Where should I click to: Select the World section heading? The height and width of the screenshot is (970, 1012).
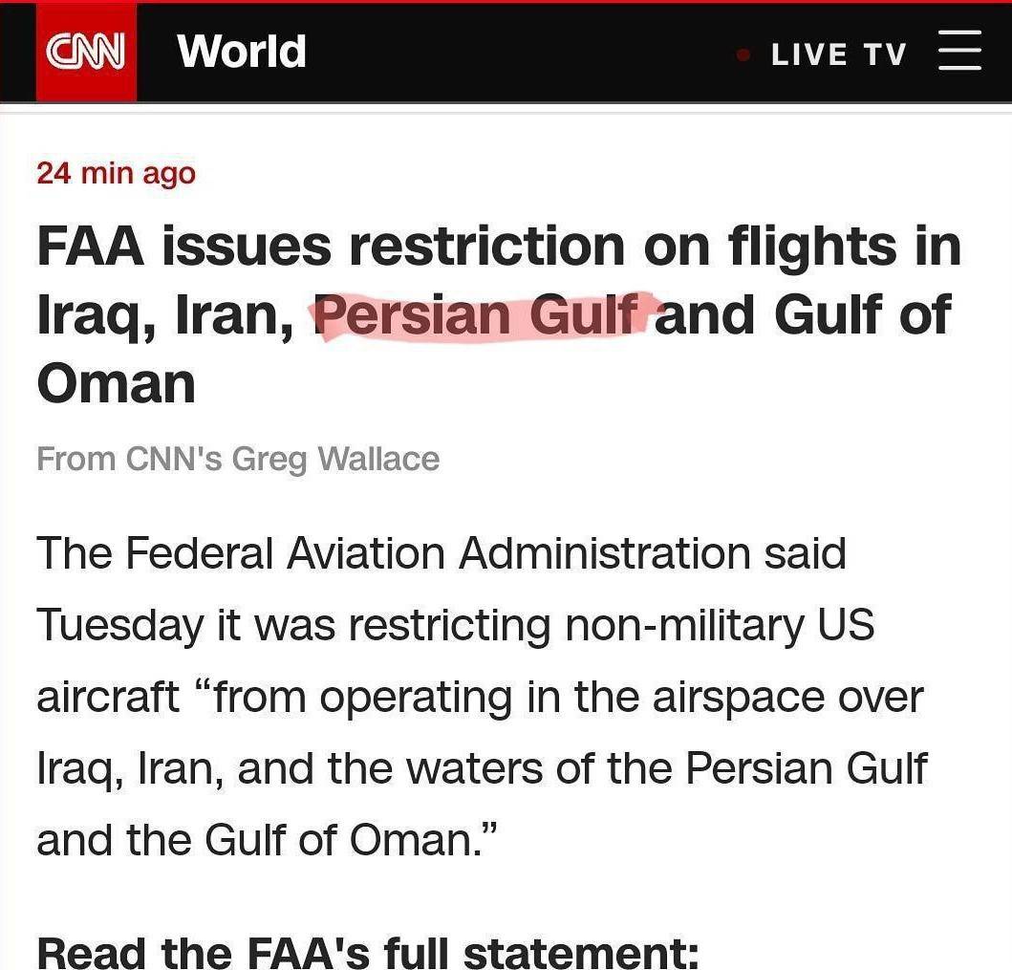coord(242,51)
